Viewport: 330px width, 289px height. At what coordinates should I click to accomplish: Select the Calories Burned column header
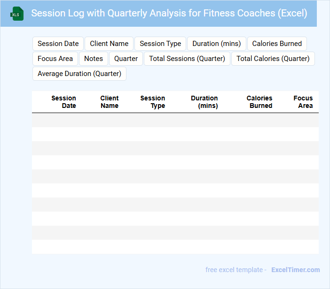pos(259,102)
